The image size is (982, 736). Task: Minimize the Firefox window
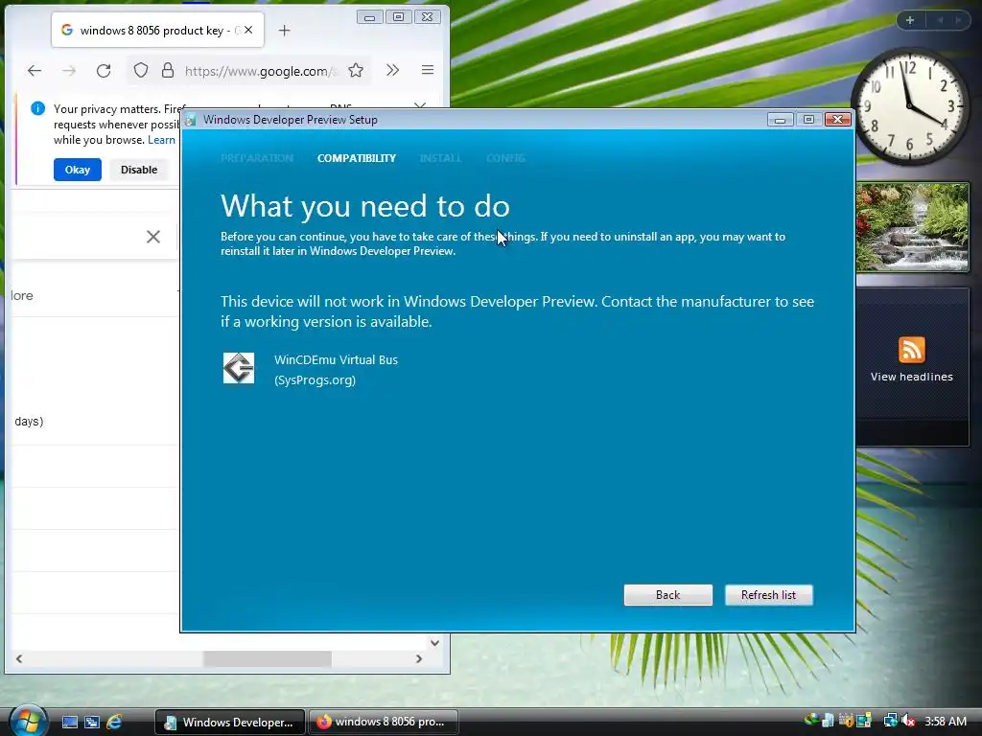[x=369, y=17]
